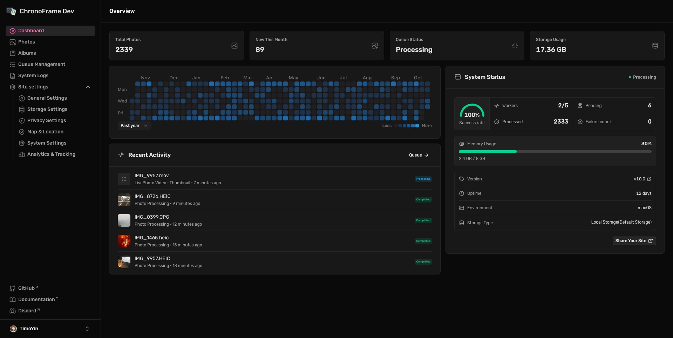Click the Map & Location pin icon
This screenshot has width=673, height=338.
22,132
